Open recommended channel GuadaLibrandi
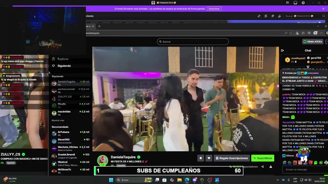Image resolution: width=328 pixels, height=184 pixels. click(70, 156)
